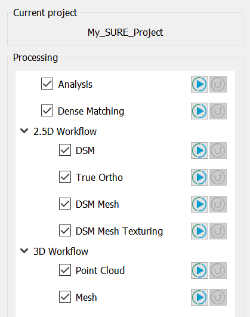Click the play icon for True Ortho
This screenshot has height=317, width=250.
coord(199,177)
